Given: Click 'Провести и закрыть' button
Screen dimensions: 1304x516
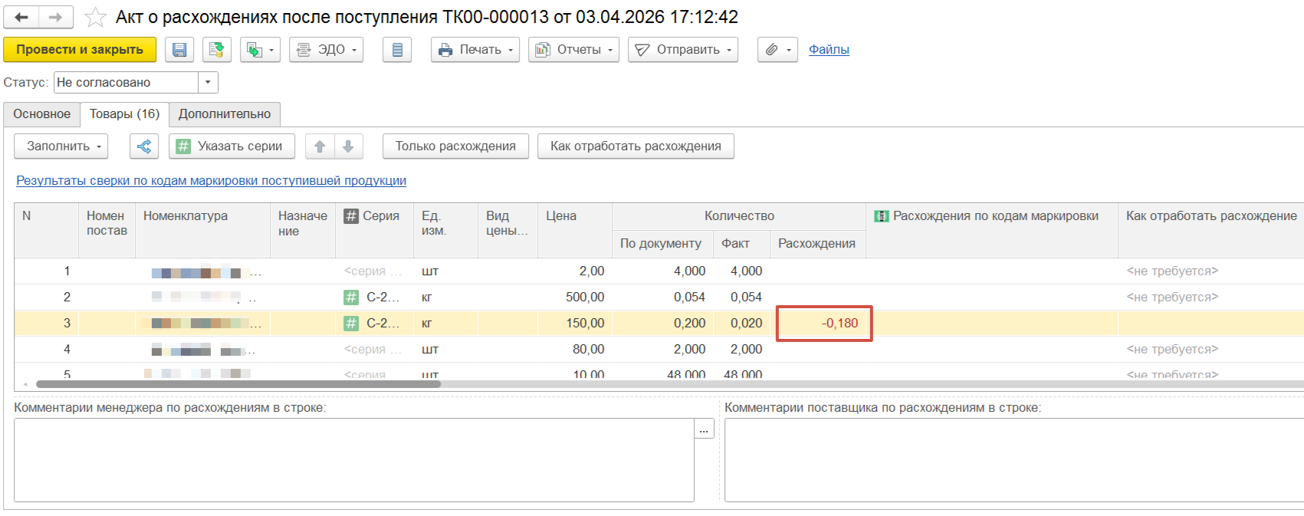Looking at the screenshot, I should click(80, 50).
